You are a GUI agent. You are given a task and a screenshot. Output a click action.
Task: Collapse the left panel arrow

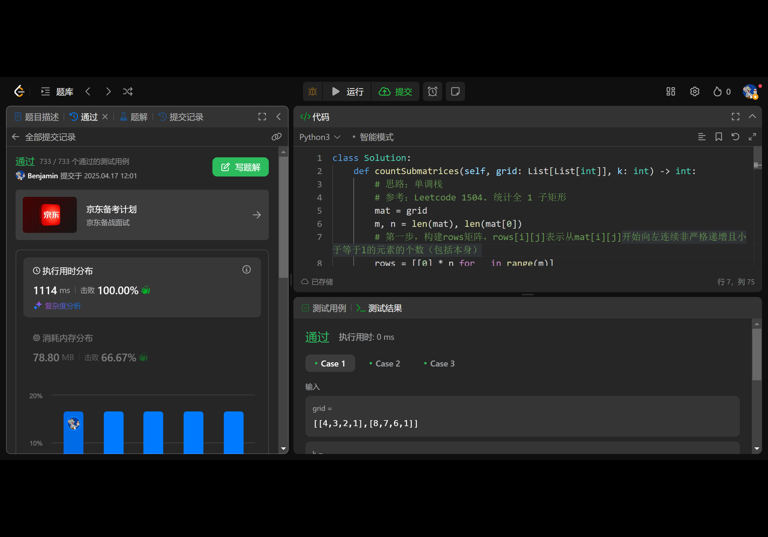pos(278,117)
